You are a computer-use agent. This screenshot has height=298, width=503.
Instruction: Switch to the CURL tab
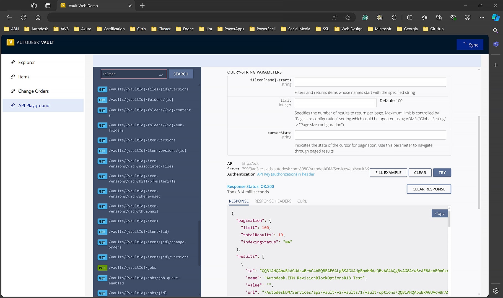coord(302,201)
